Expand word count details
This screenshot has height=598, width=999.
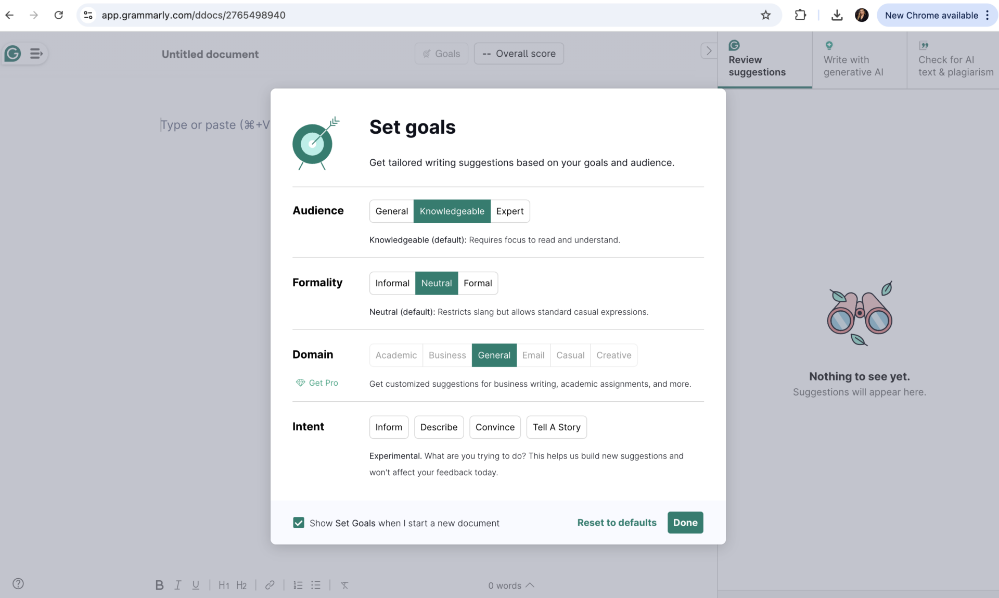pyautogui.click(x=530, y=585)
